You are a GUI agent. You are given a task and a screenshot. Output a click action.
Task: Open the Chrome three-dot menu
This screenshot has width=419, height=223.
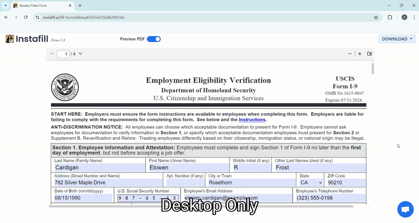tap(414, 17)
